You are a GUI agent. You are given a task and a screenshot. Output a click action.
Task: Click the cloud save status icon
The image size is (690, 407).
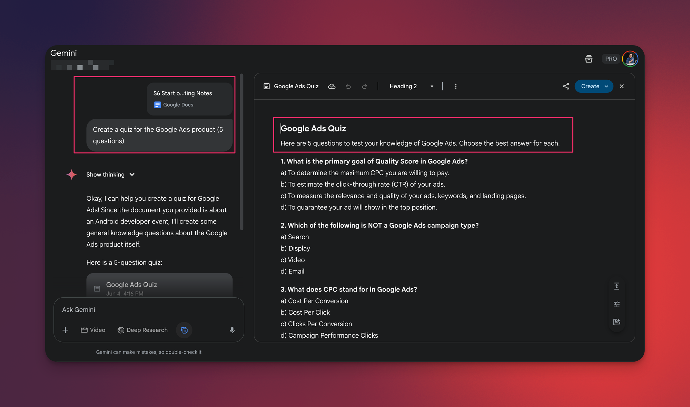click(x=332, y=86)
